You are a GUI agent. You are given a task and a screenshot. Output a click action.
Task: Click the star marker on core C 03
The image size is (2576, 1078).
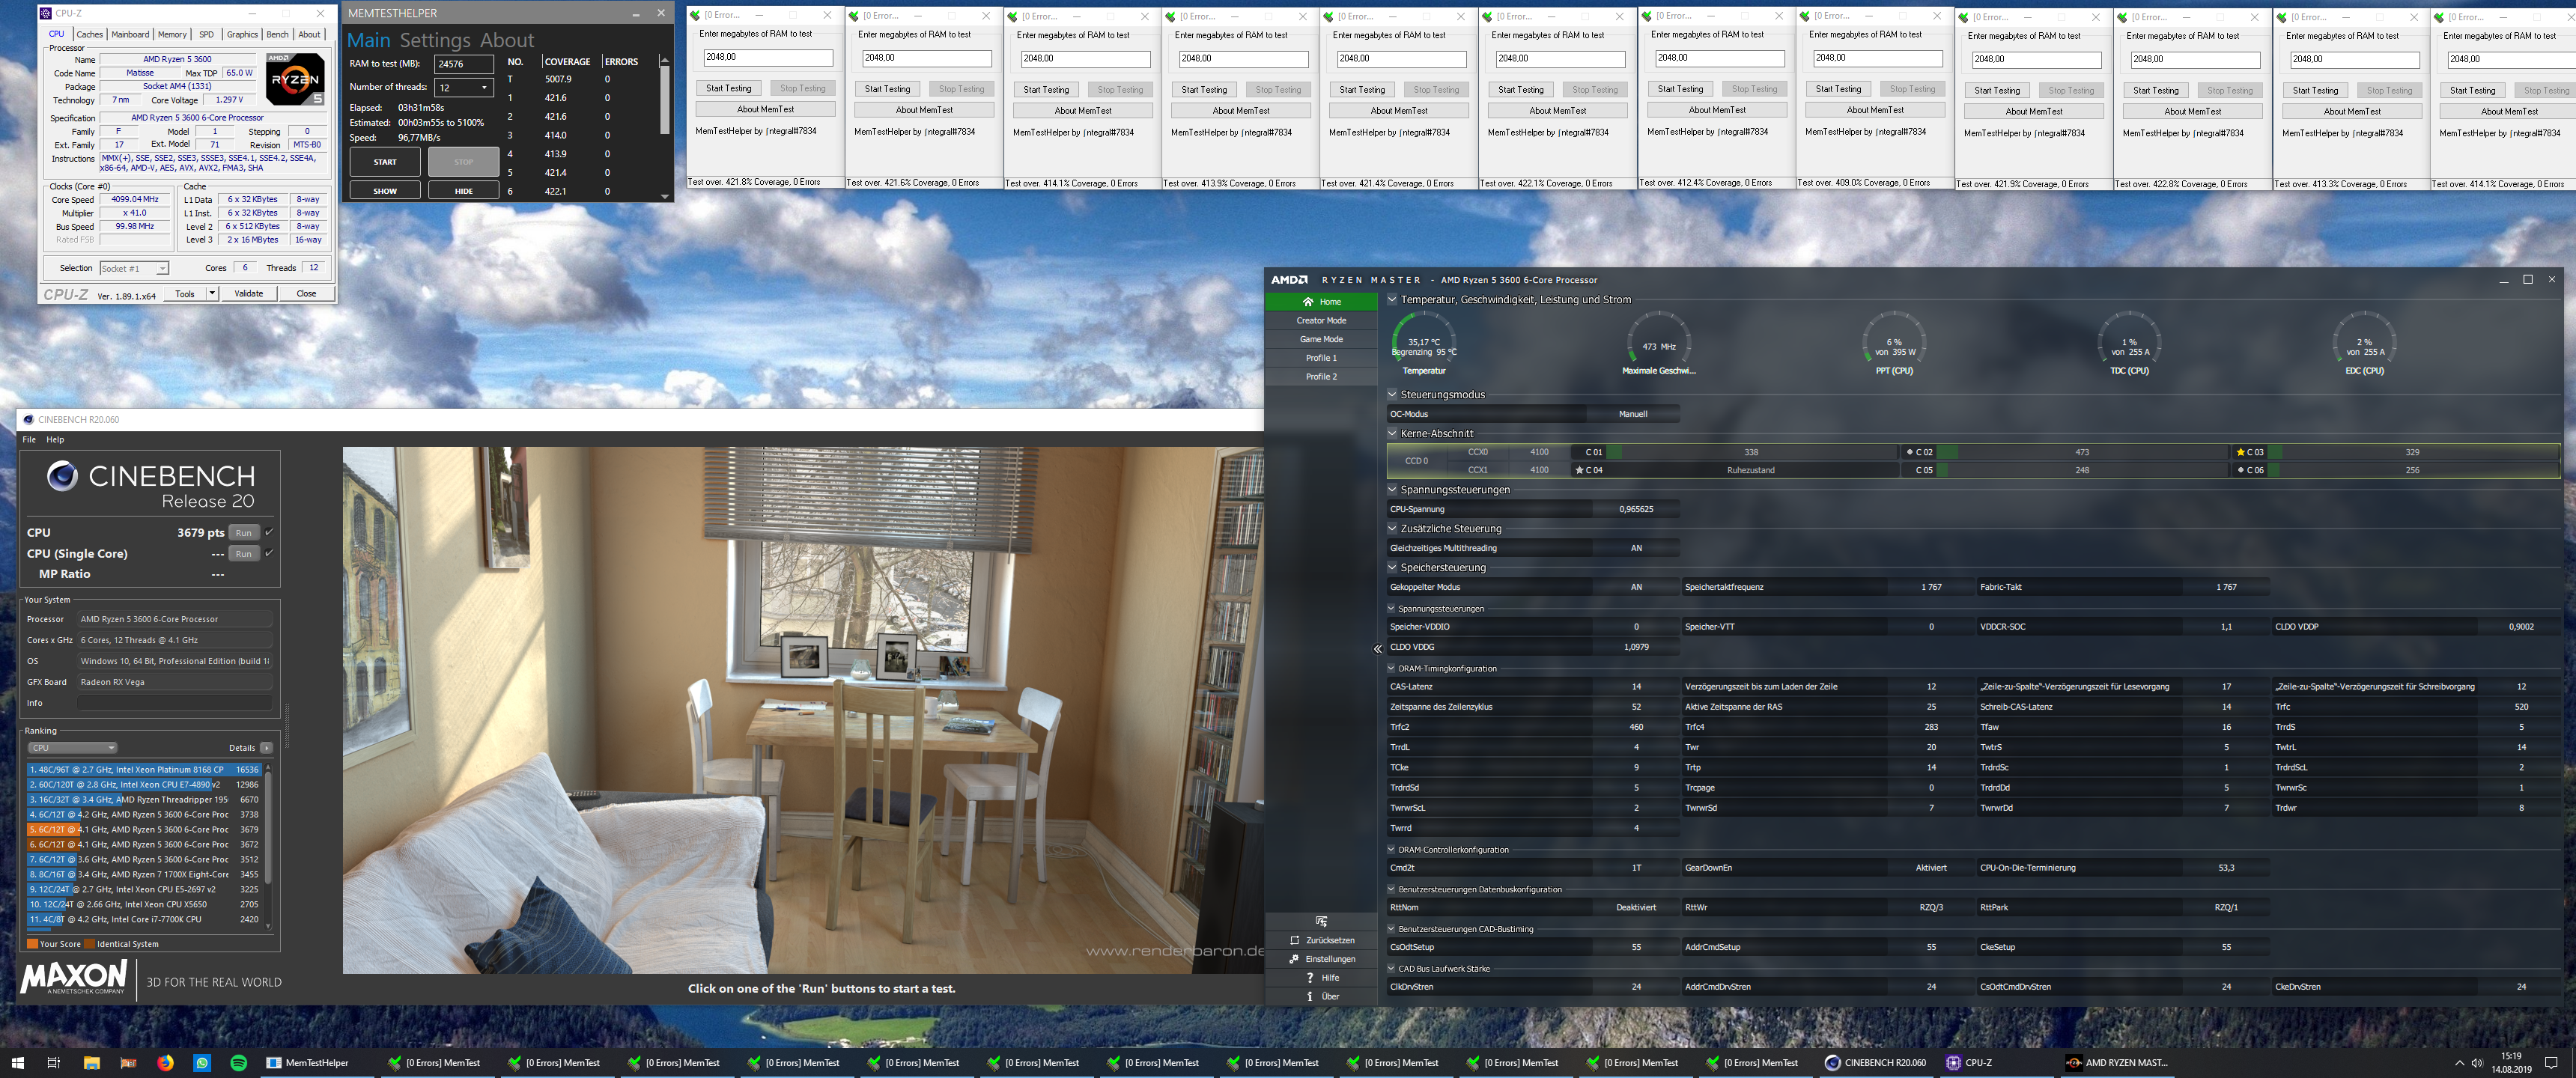click(2240, 452)
